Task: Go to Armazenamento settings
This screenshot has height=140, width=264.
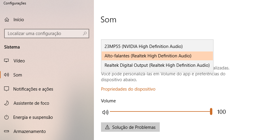Action: point(30,131)
